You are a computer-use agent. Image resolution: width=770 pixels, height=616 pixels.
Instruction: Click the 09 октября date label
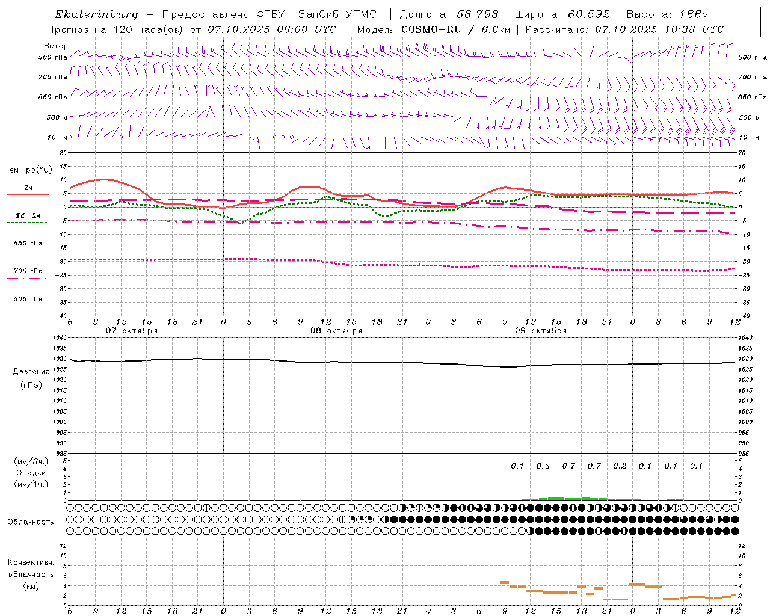pyautogui.click(x=541, y=331)
